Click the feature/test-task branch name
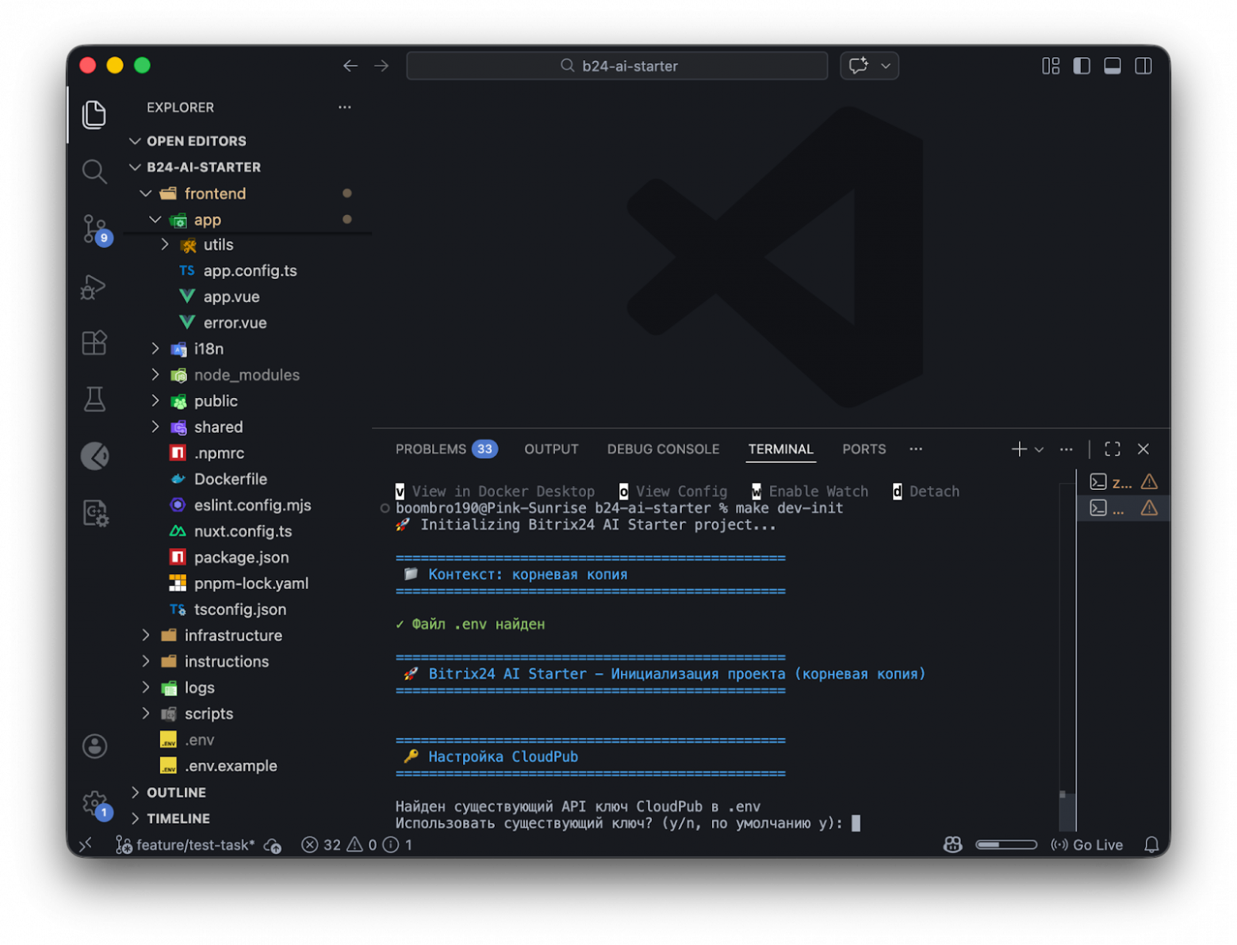Image resolution: width=1237 pixels, height=945 pixels. 195,845
